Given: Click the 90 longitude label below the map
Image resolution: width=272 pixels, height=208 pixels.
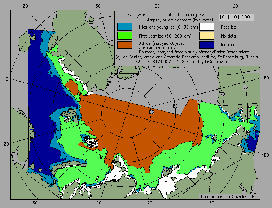Looking at the screenshot, I should 99,203.
